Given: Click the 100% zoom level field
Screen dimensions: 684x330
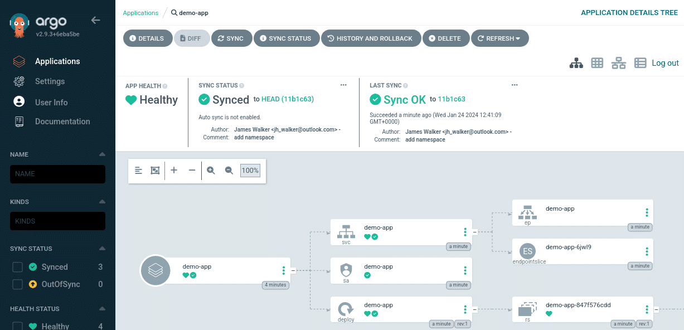Looking at the screenshot, I should coord(250,171).
